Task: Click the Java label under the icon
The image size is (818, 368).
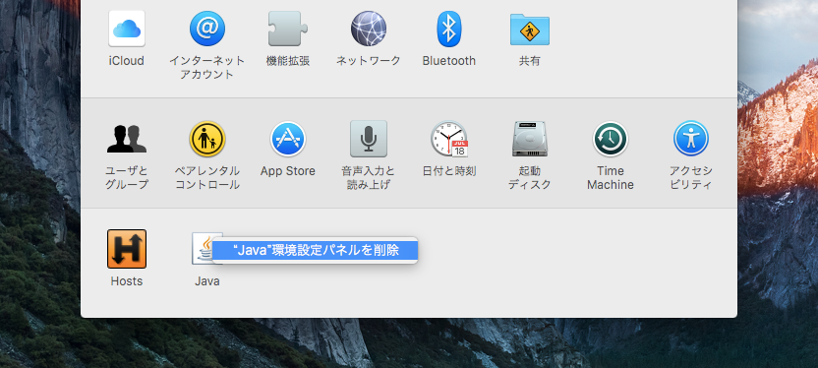Action: pos(207,281)
